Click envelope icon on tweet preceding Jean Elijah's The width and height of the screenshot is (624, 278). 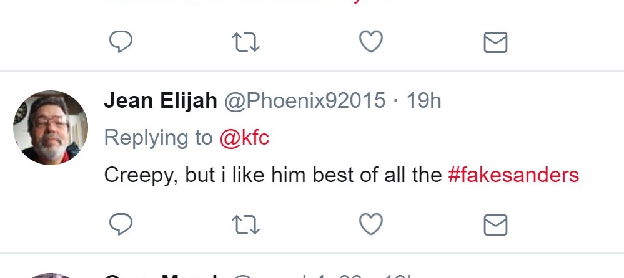(x=495, y=42)
